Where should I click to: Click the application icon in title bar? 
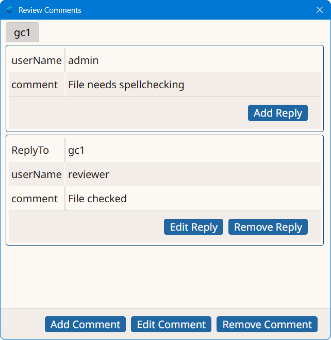(x=9, y=10)
